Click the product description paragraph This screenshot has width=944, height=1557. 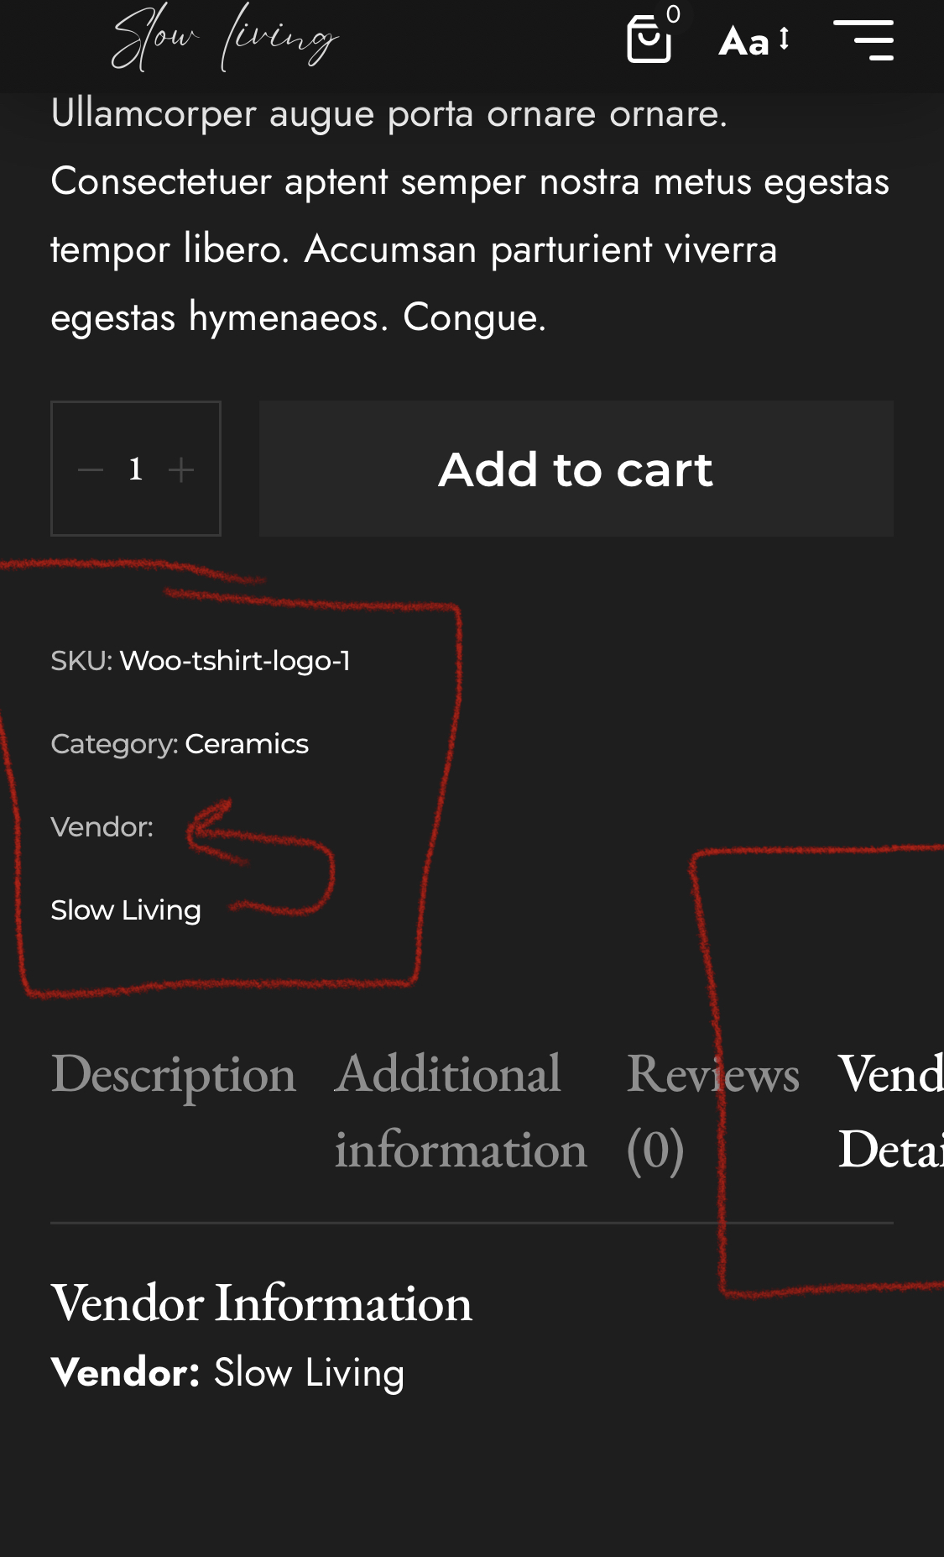470,216
